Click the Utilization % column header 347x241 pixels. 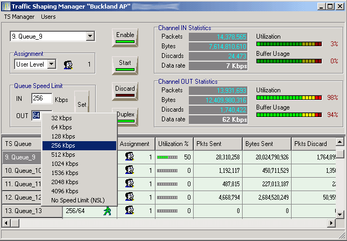click(172, 144)
